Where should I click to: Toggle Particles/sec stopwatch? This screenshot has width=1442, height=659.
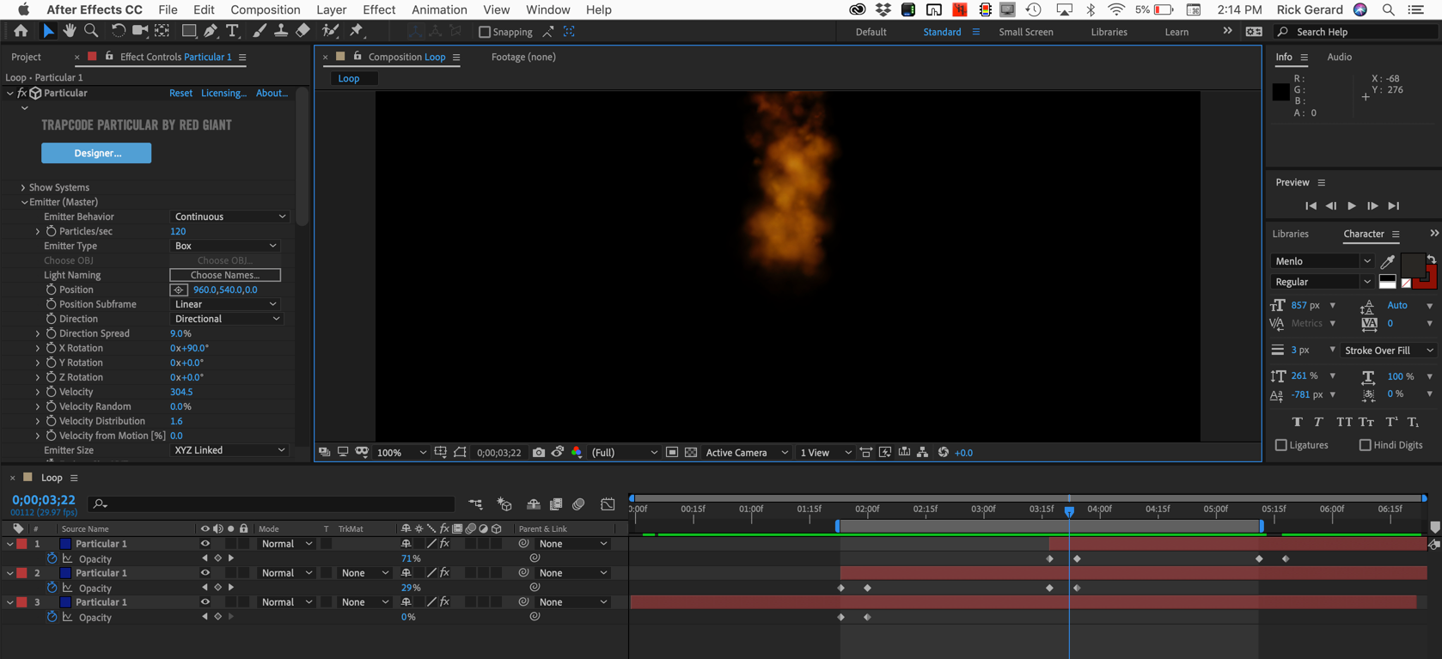(51, 231)
